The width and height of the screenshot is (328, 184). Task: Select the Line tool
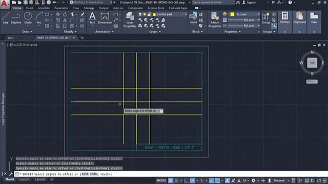click(x=6, y=18)
